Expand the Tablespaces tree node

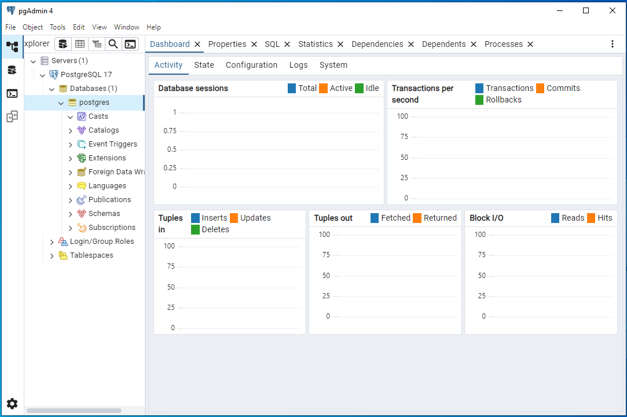coord(52,255)
